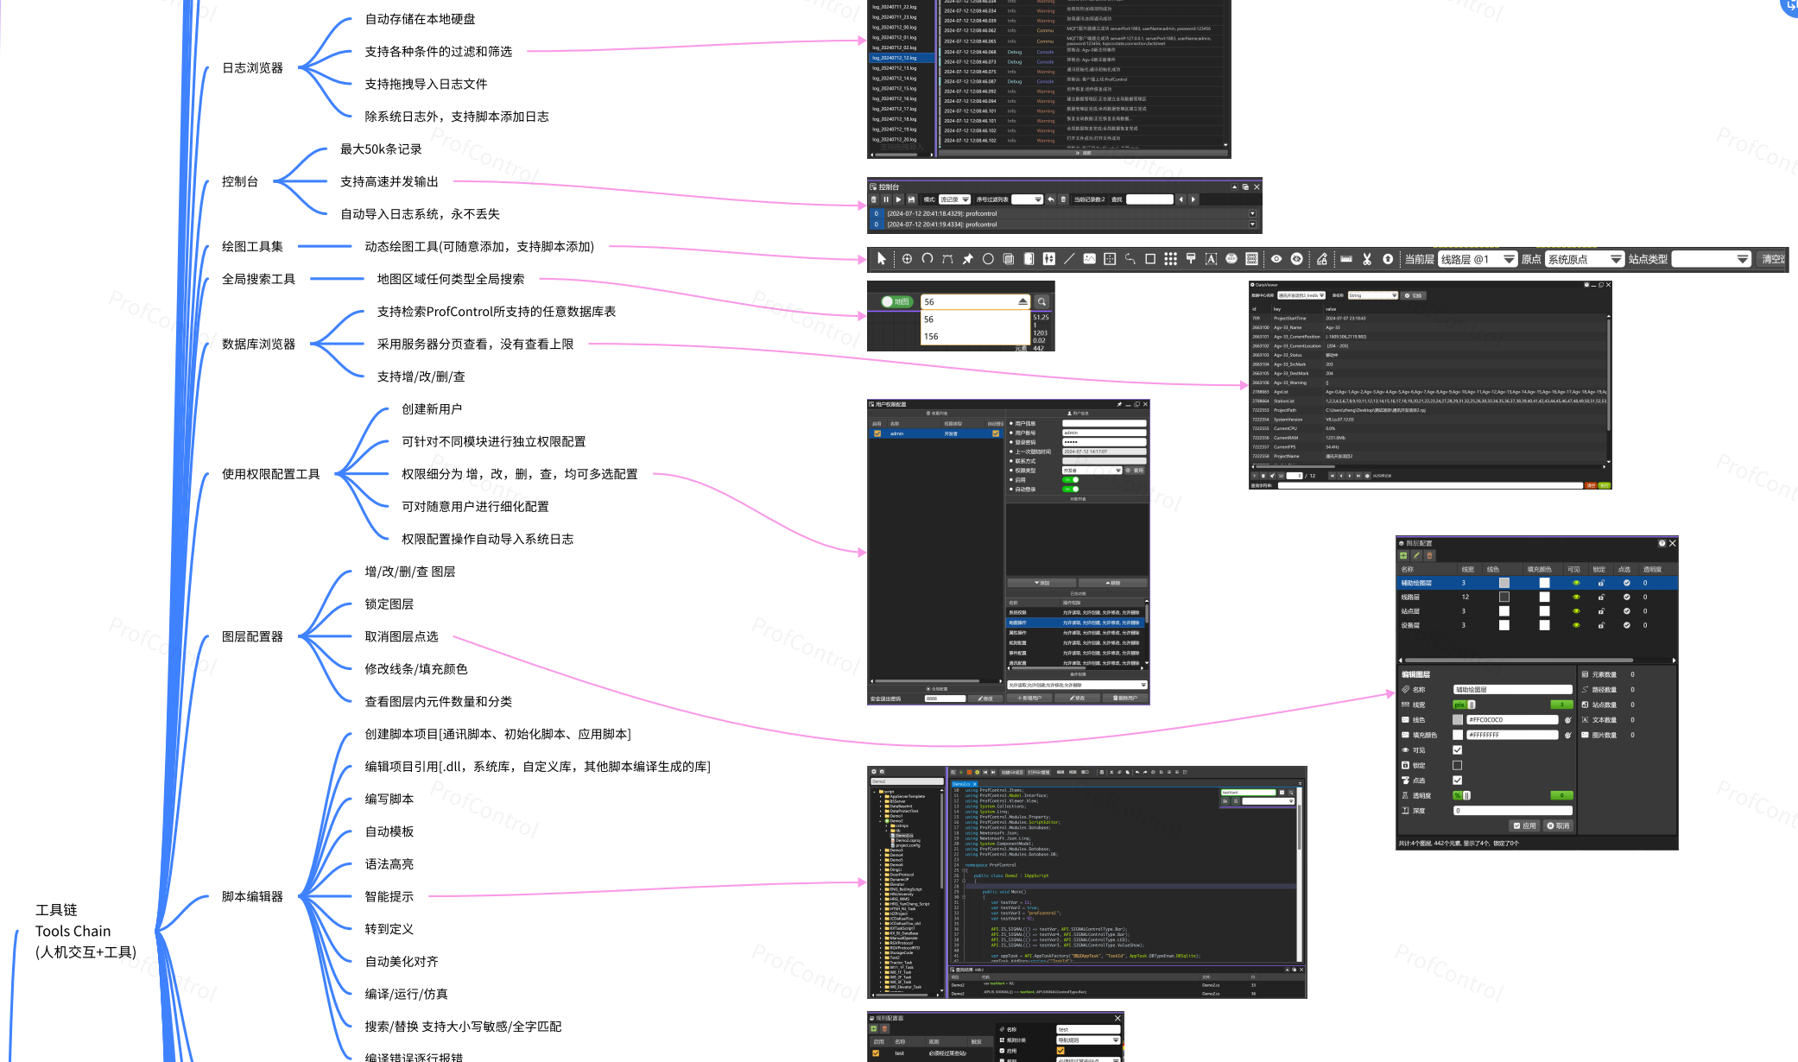Click the 取消 cancel button
Image resolution: width=1798 pixels, height=1062 pixels.
pos(1558,826)
